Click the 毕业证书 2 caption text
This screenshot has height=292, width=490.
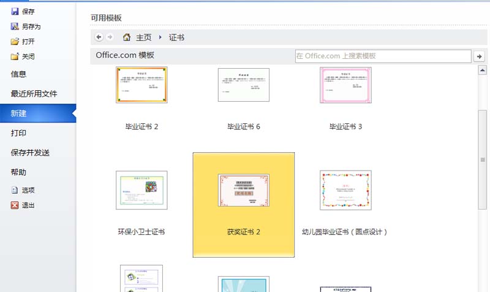[x=141, y=127]
